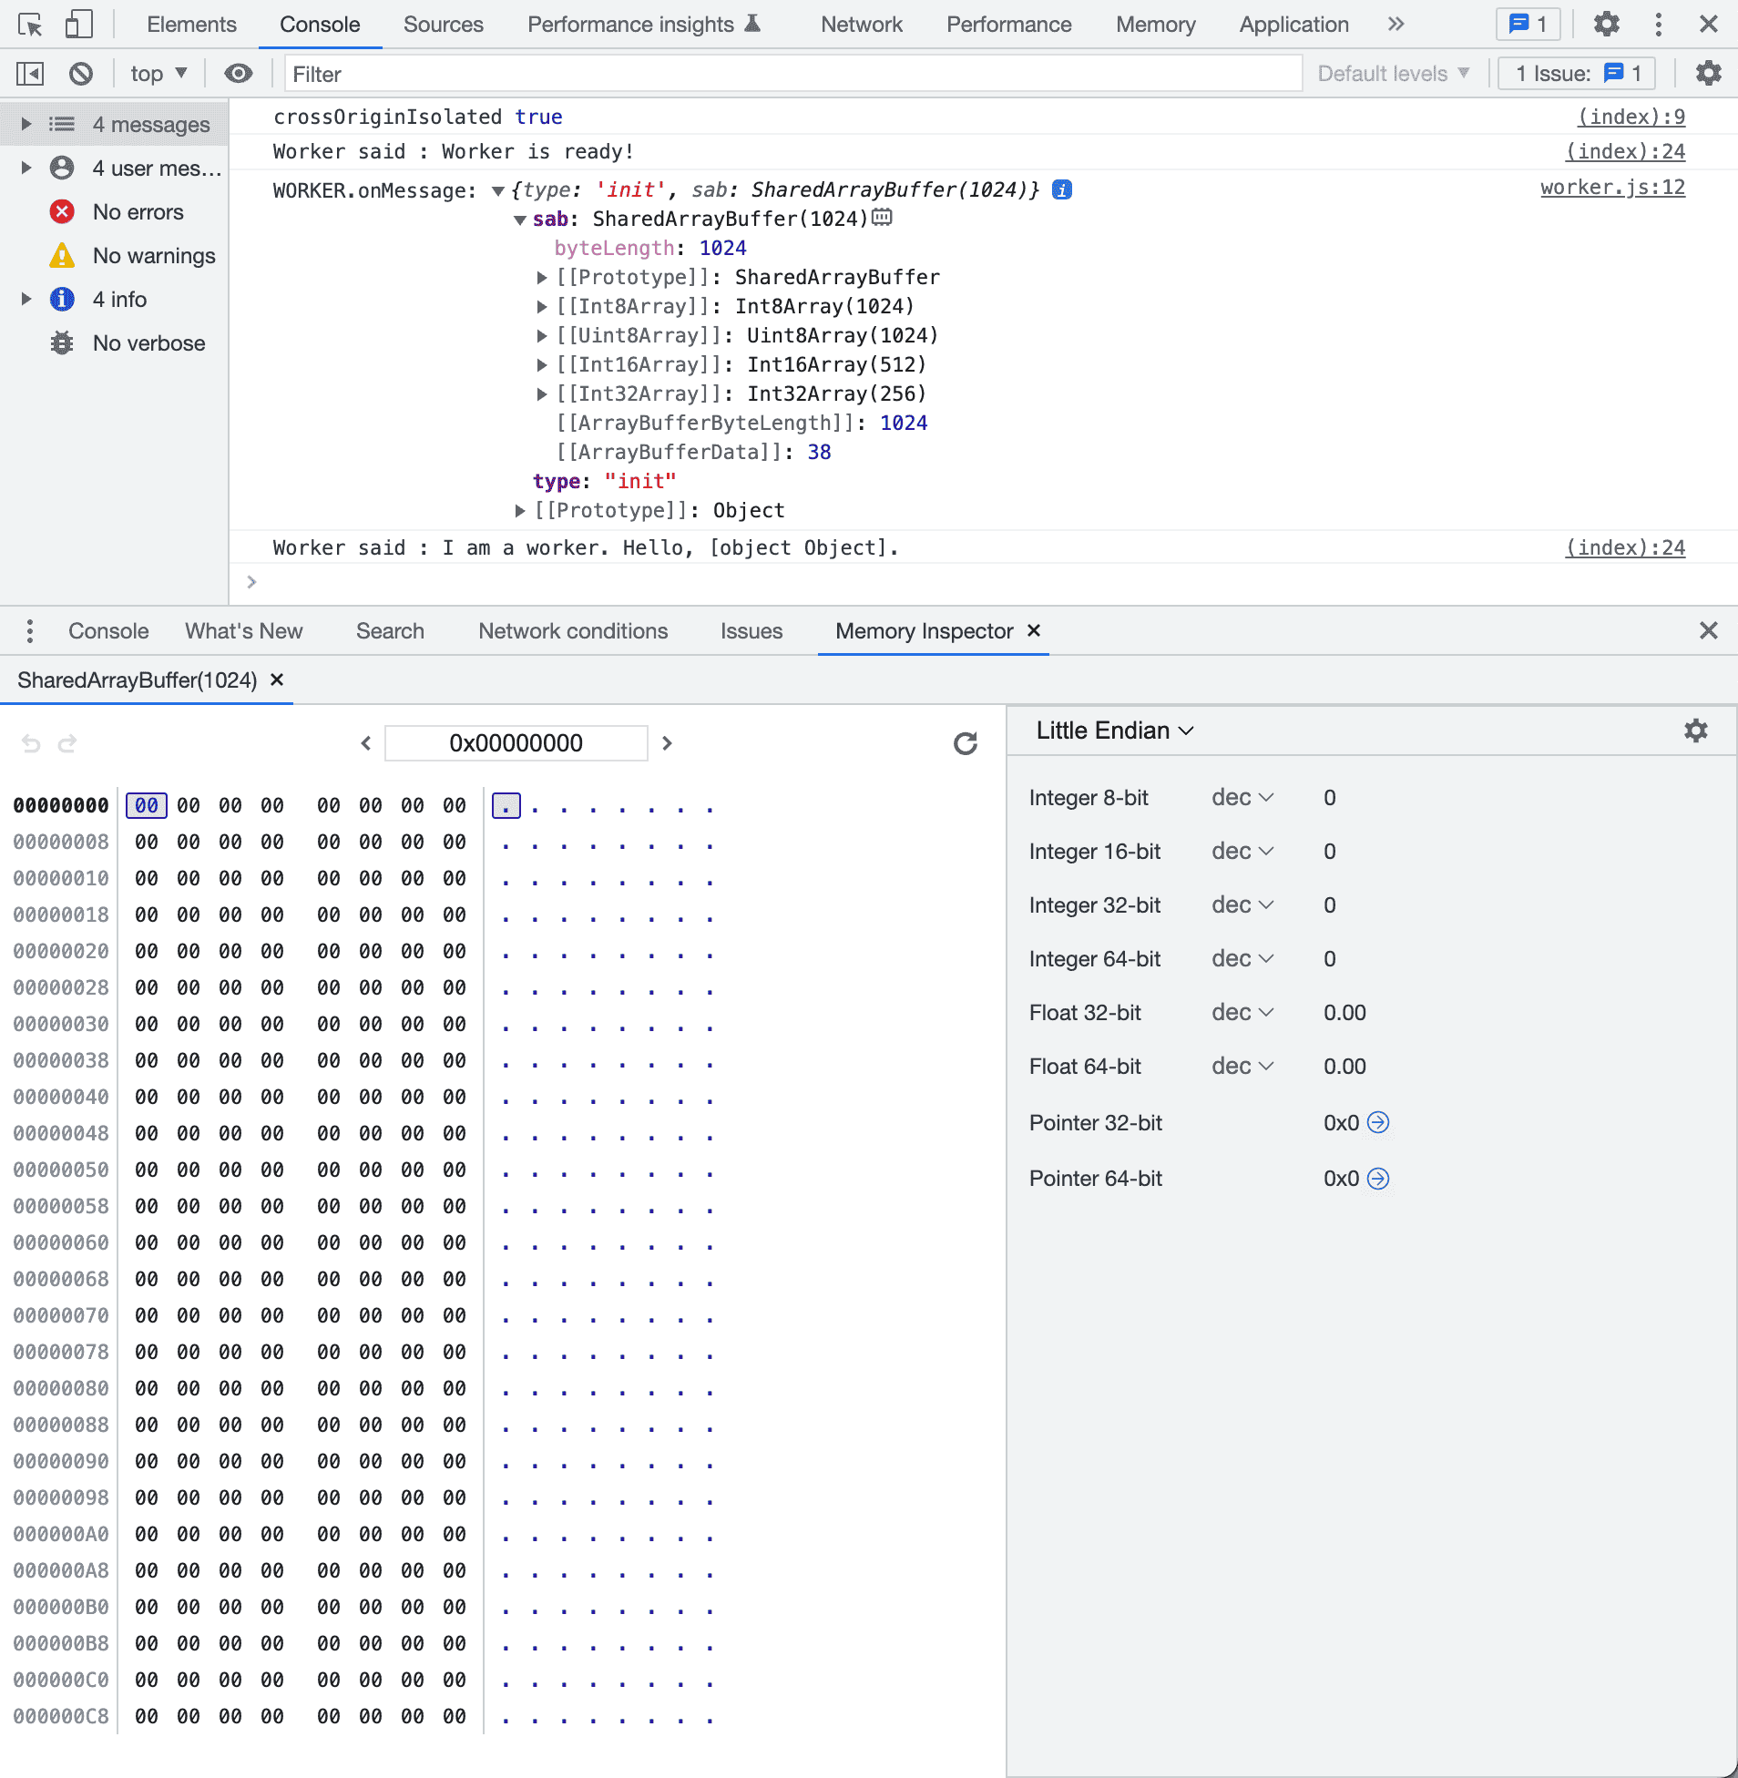
Task: Click the eye icon for live expressions
Action: click(239, 73)
